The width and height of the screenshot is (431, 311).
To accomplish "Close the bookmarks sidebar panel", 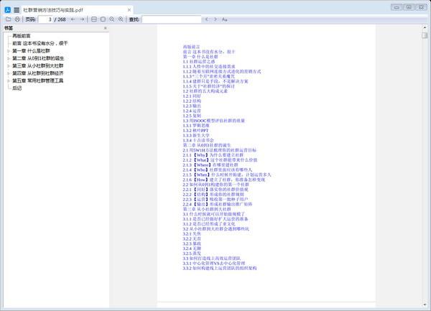I will [x=106, y=28].
